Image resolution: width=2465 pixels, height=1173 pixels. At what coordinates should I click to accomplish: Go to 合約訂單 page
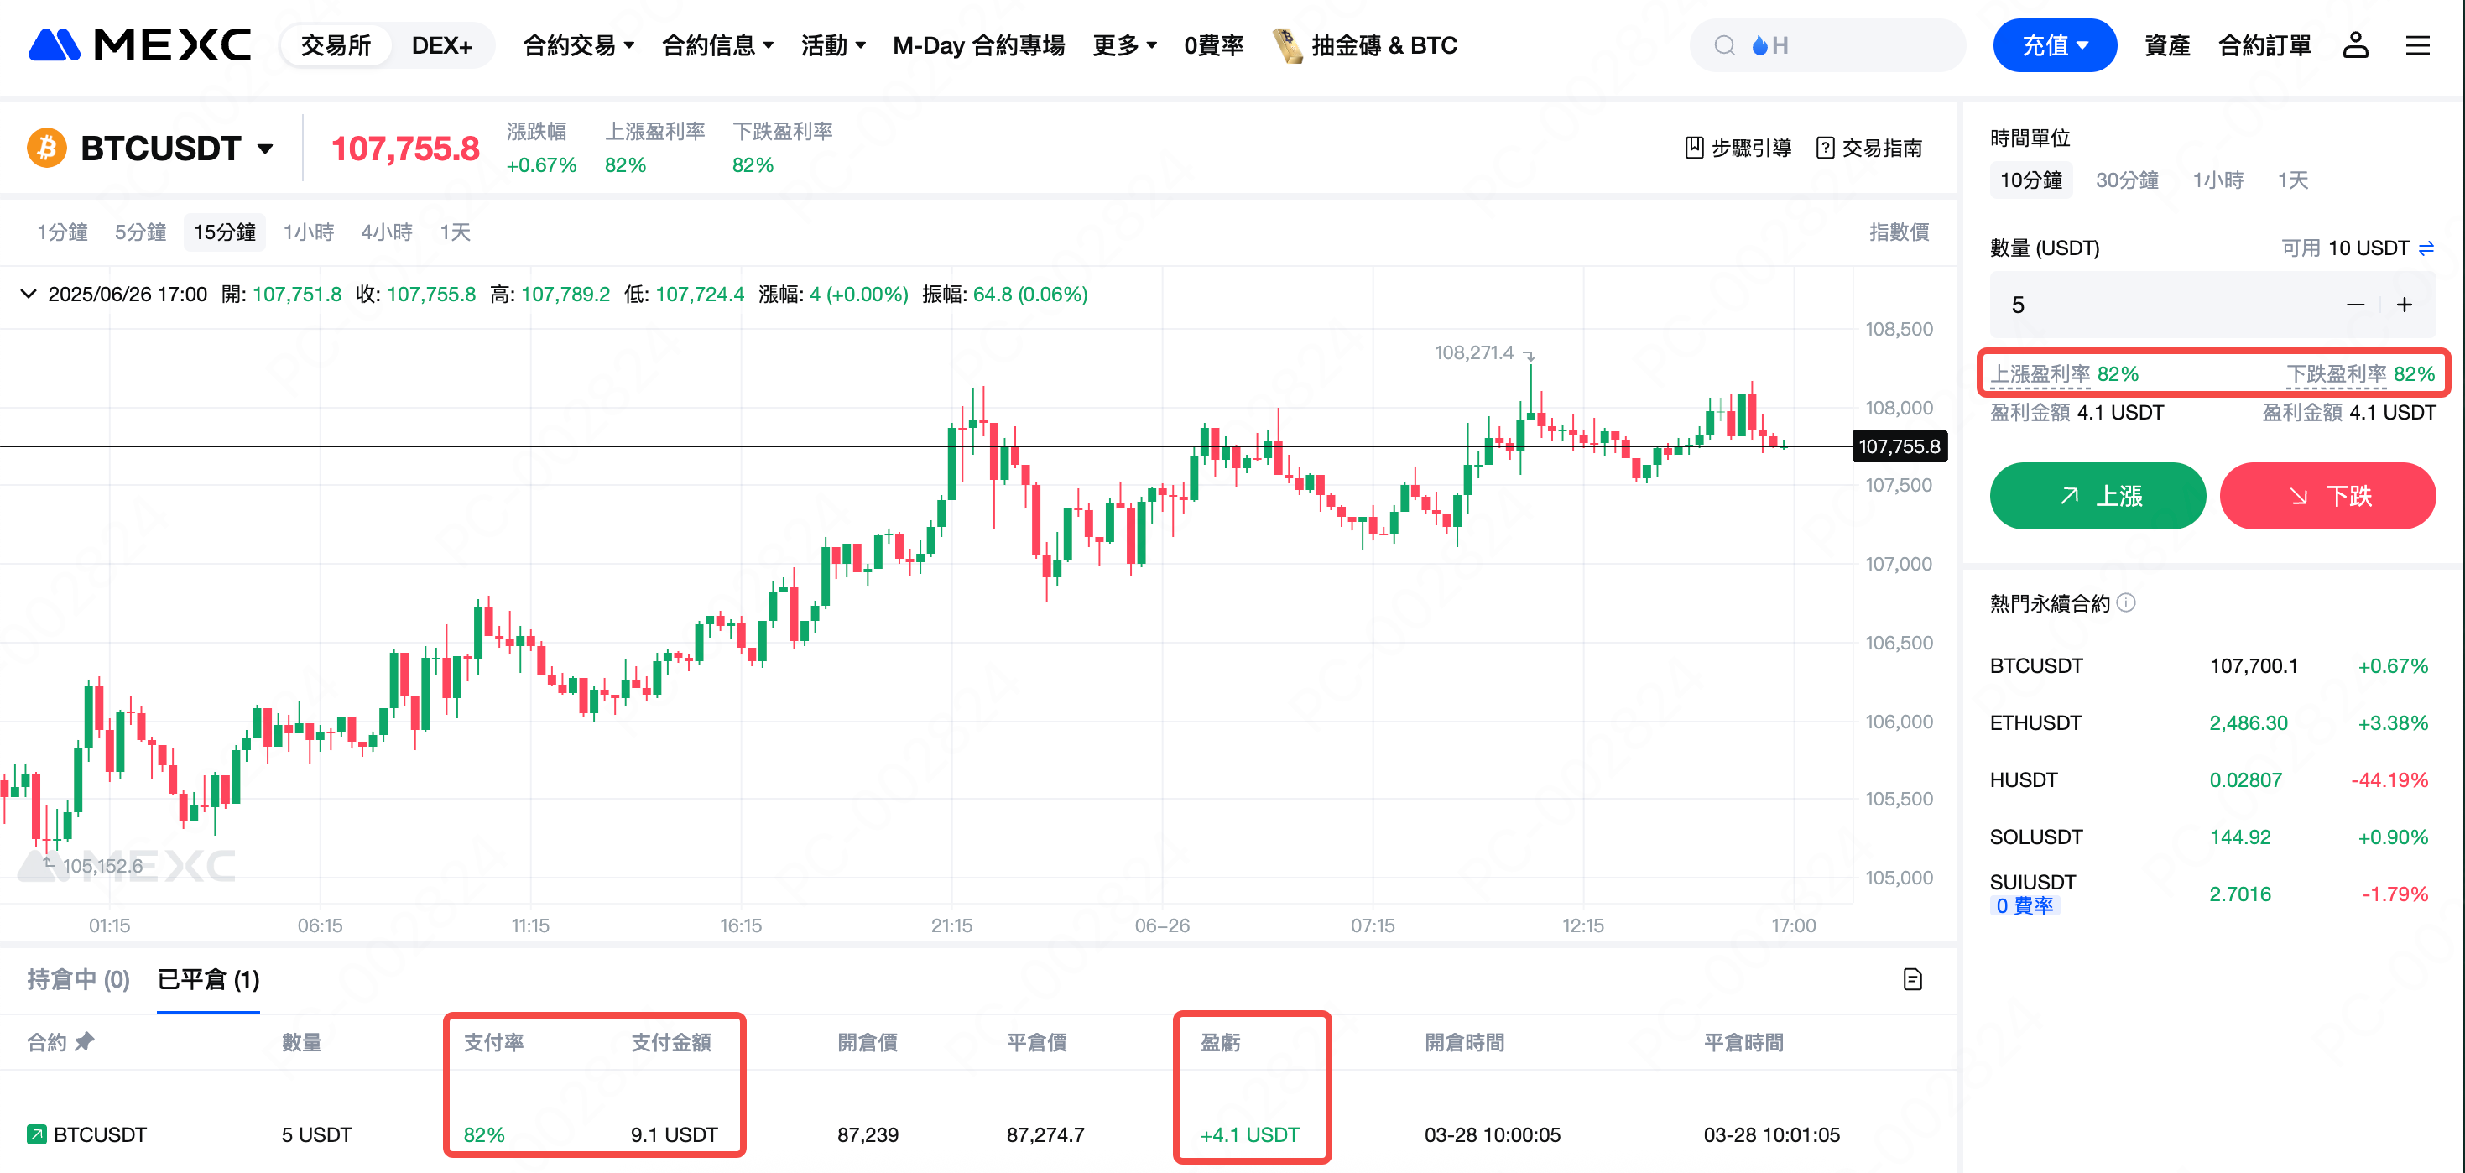[2264, 45]
